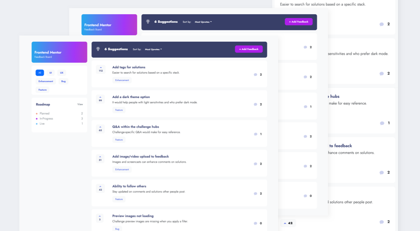
Task: Click the 'to feedback' heading in the back window
Action: click(x=340, y=146)
